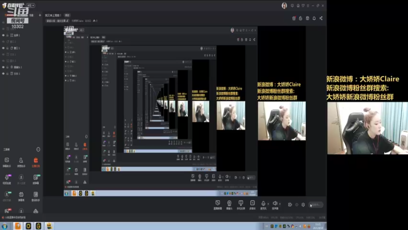Click the calendar-like icon in upper right toolbar
This screenshot has height=230, width=408.
coord(308,18)
